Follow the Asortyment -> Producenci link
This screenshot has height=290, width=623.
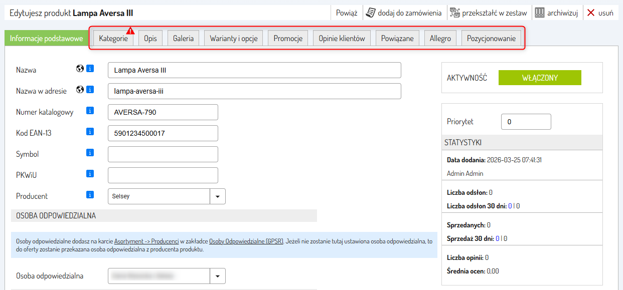(x=146, y=241)
